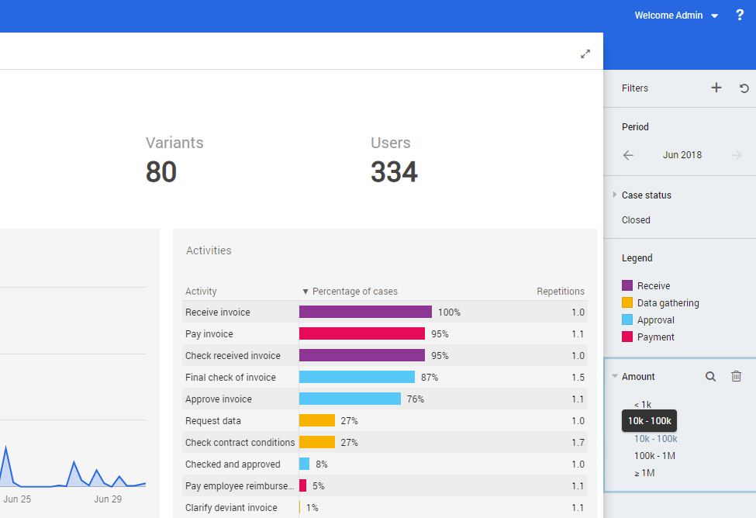Viewport: 756px width, 518px height.
Task: Expand the Case status filter section
Action: 616,195
